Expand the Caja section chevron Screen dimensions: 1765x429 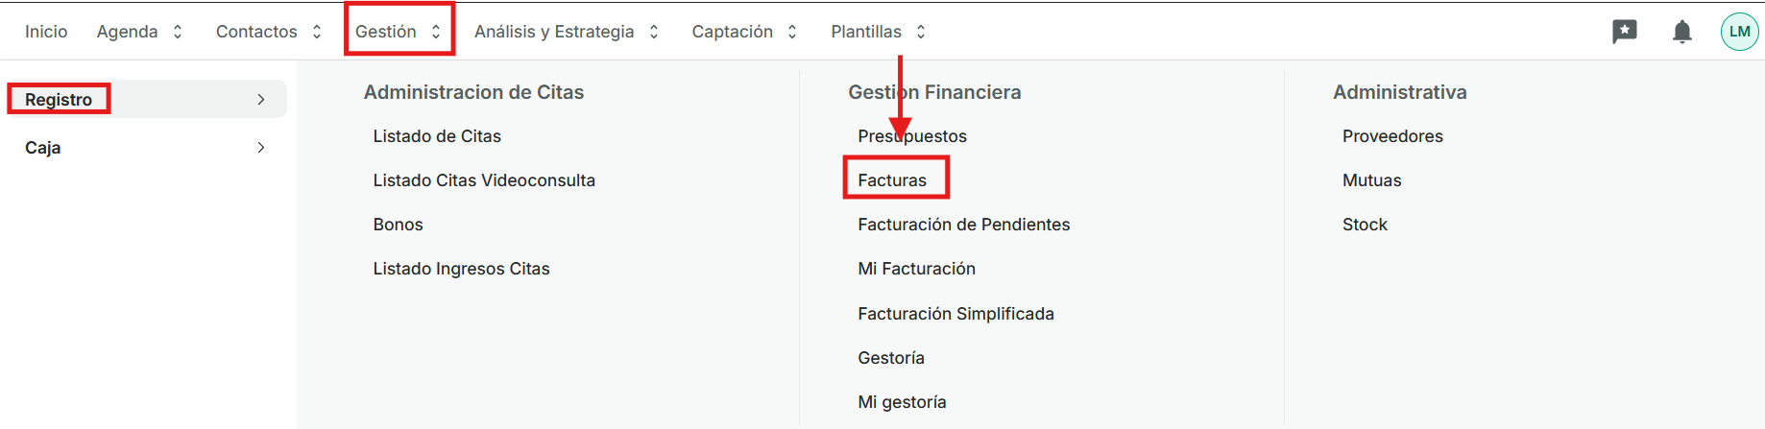tap(261, 148)
